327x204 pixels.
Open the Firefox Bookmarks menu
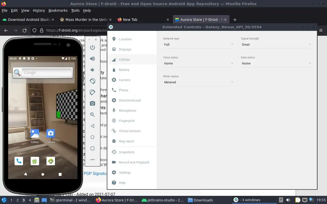coord(58,10)
